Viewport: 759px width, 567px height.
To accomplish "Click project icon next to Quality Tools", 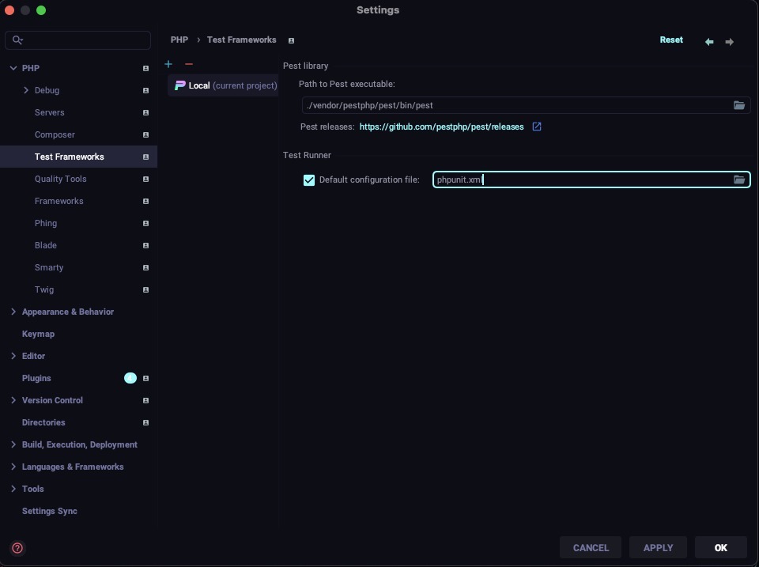I will 145,180.
